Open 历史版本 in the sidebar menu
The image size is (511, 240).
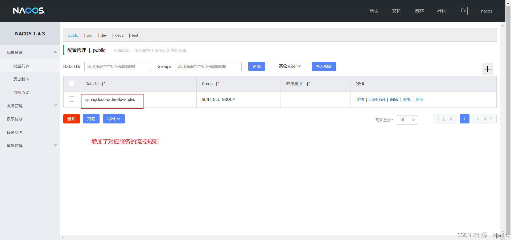[21, 79]
